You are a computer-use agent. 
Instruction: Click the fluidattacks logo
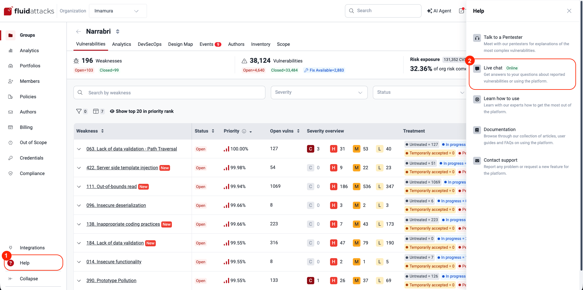click(x=29, y=11)
